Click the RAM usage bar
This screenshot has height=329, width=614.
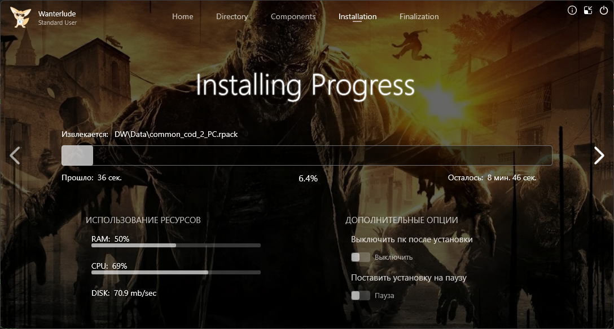pyautogui.click(x=176, y=246)
